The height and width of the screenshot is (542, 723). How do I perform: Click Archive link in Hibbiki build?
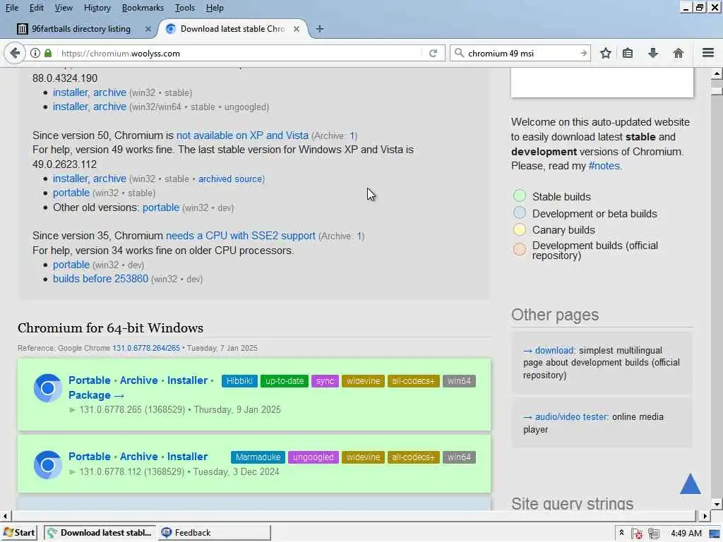coord(139,380)
